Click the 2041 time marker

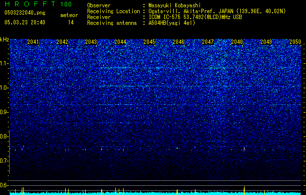tap(33, 42)
